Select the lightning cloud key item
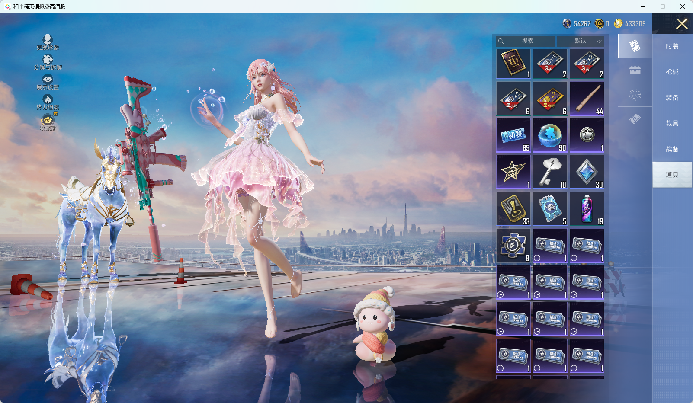The image size is (693, 403). click(x=550, y=173)
